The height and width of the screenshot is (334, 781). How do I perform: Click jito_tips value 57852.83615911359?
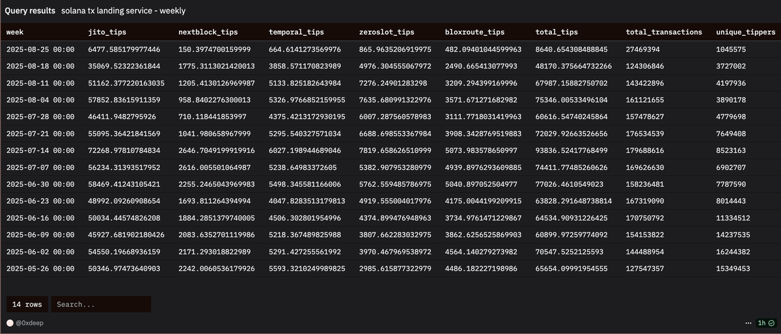coord(124,100)
